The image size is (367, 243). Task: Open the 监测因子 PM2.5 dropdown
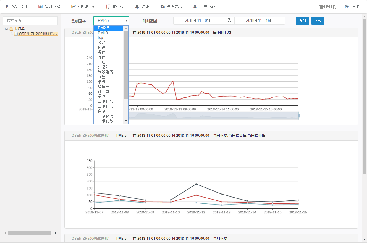click(111, 21)
